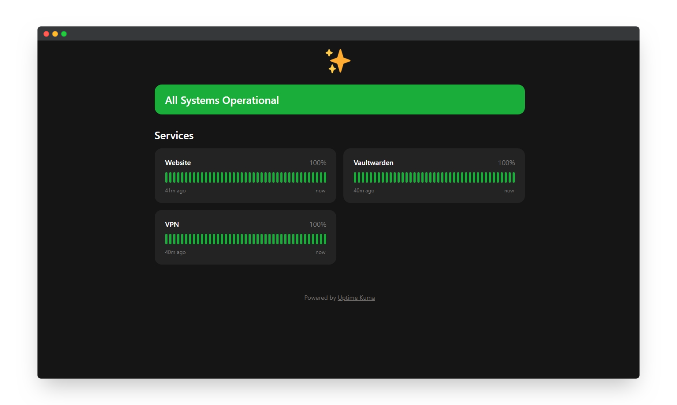Screen dimensions: 677x405
Task: Click the sparkles logo icon
Action: point(338,61)
